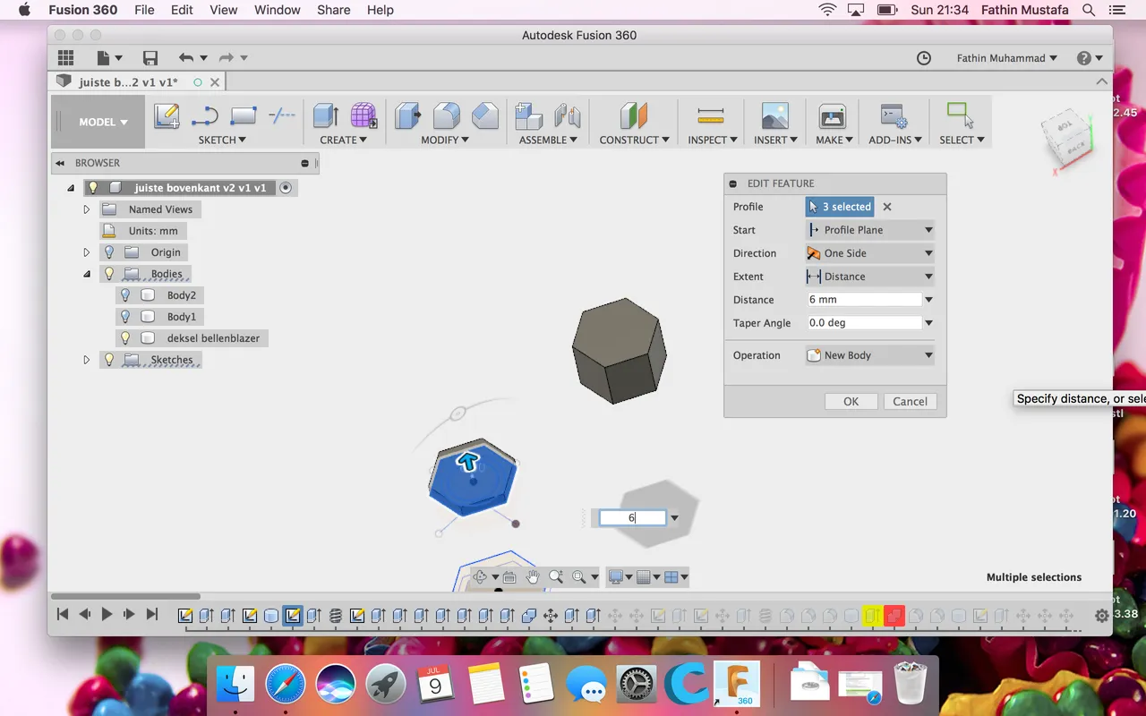The width and height of the screenshot is (1146, 716).
Task: Open the Operation New Body dropdown
Action: [870, 355]
